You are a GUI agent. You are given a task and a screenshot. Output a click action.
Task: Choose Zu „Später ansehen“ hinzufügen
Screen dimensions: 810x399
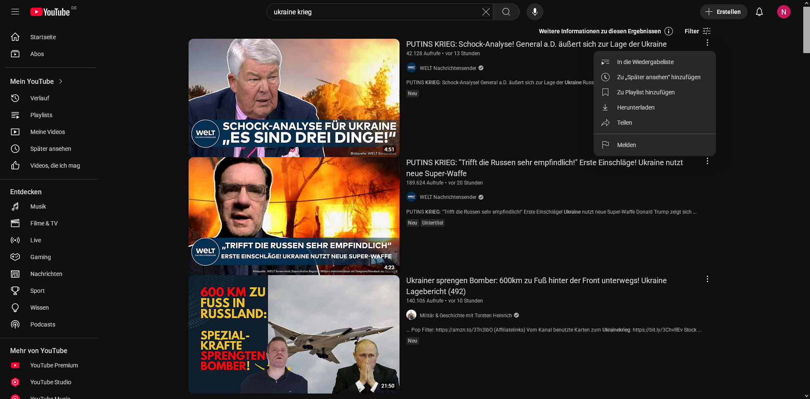[654, 77]
